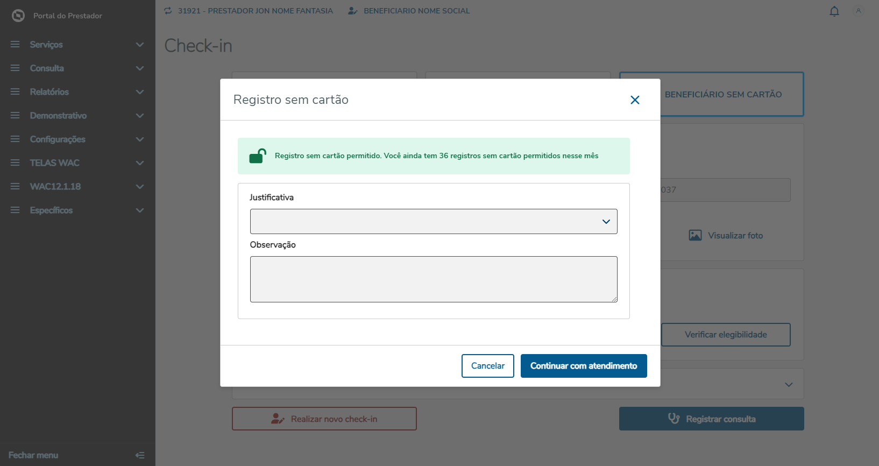Select the Beneficiário sem cartão tab
Viewport: 879px width, 466px height.
tap(723, 95)
